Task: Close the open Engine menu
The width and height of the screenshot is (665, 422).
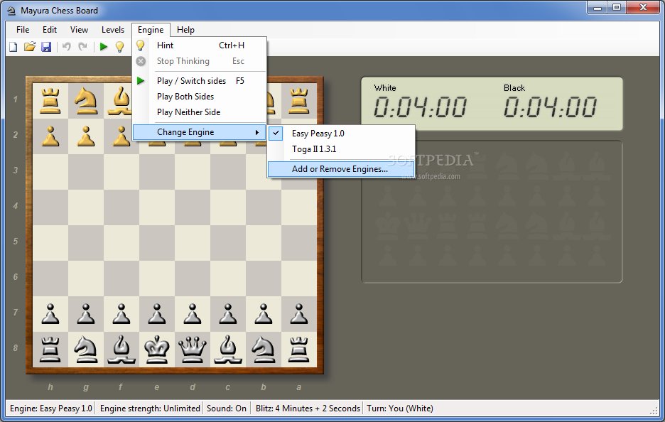Action: point(151,30)
